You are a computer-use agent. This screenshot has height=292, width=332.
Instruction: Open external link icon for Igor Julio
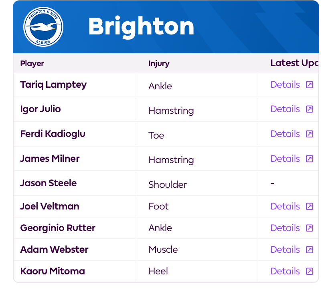309,109
